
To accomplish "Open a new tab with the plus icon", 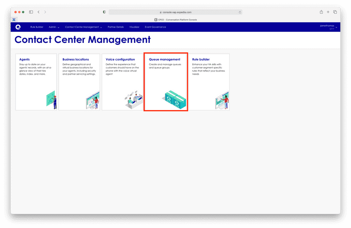I will [328, 12].
